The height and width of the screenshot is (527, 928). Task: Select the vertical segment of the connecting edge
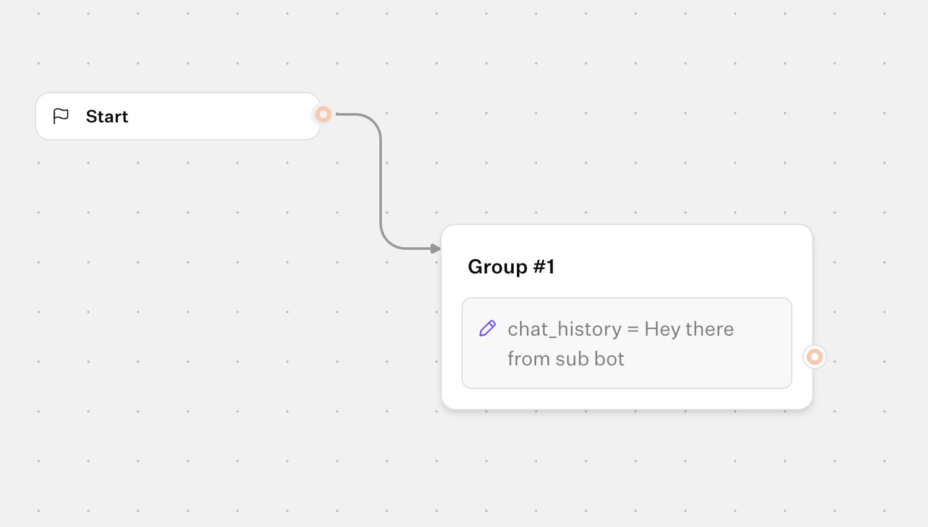pos(381,180)
